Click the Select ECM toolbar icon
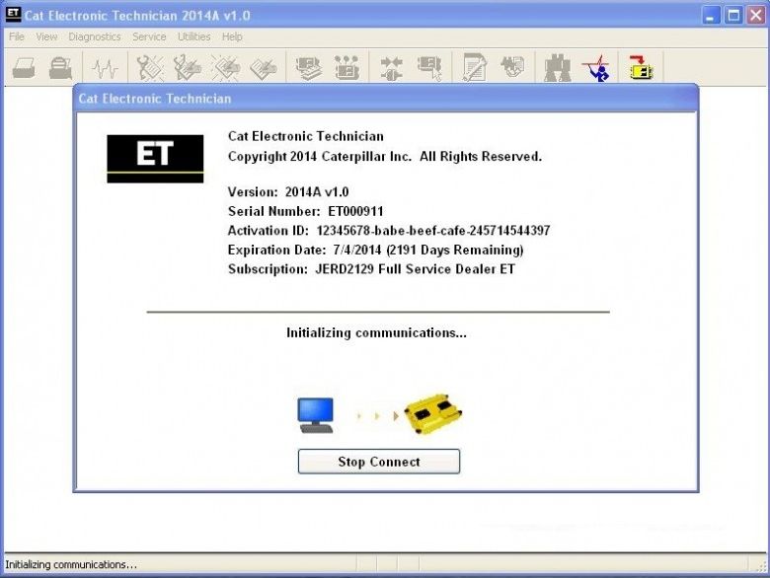 [x=429, y=68]
